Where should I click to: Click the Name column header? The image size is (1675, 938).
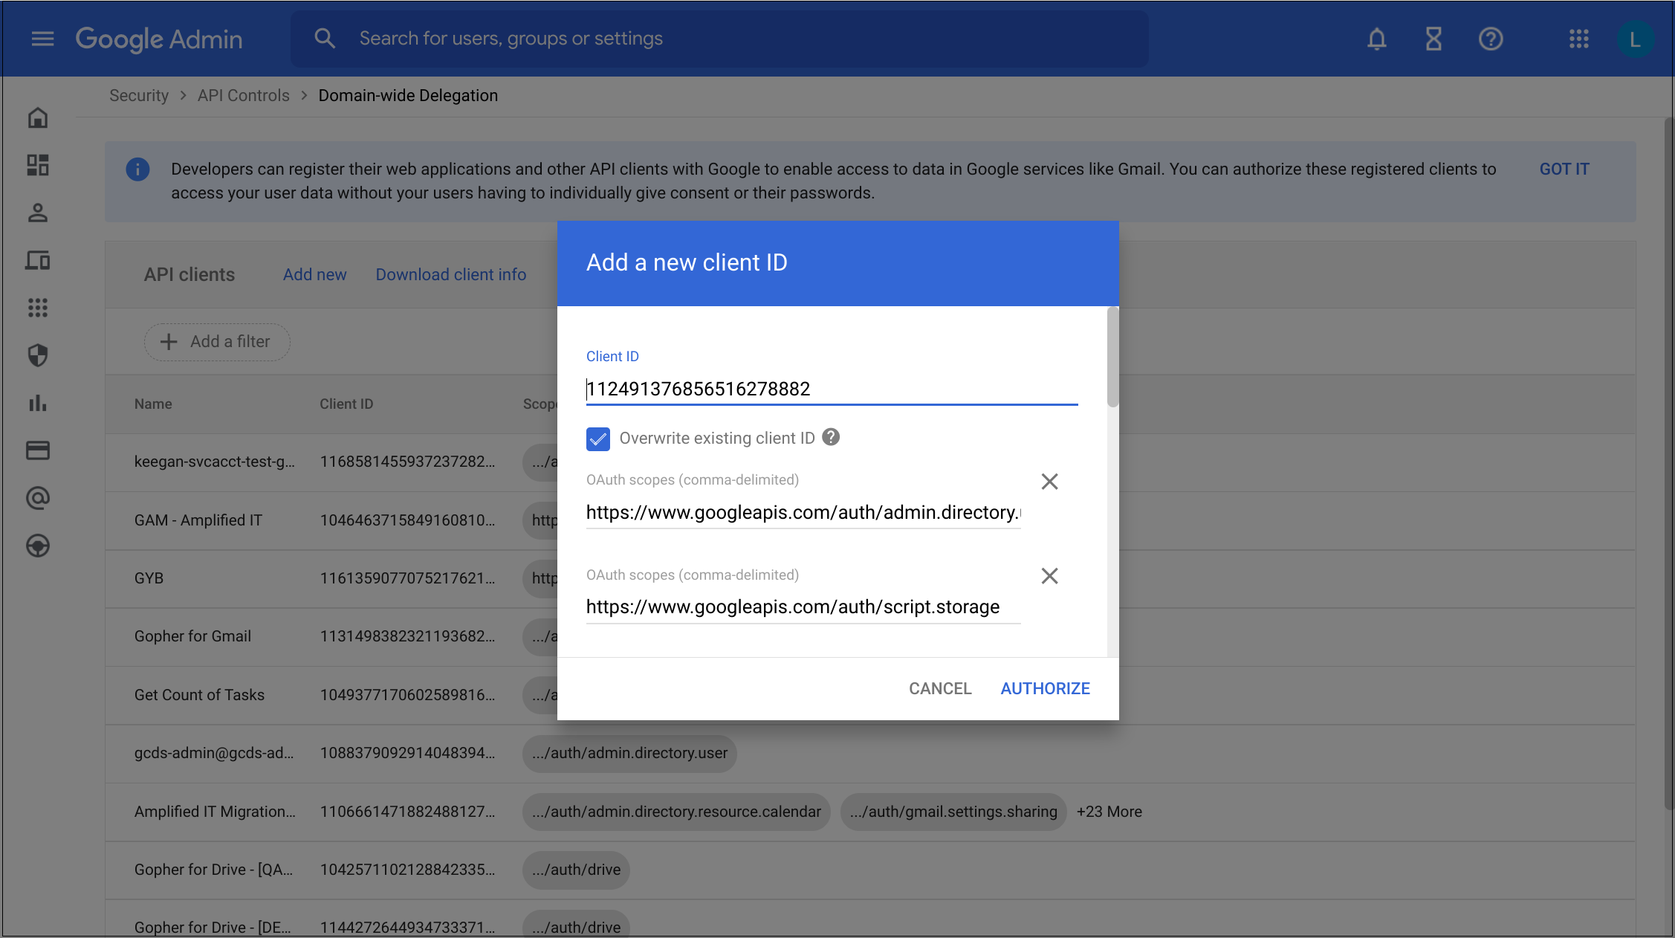point(153,404)
